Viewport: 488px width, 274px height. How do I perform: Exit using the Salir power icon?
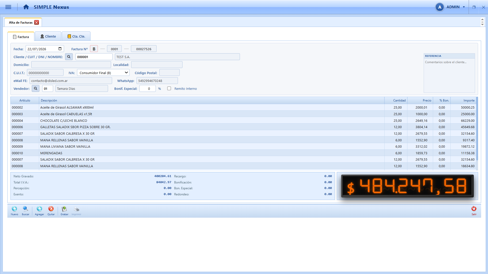474,209
